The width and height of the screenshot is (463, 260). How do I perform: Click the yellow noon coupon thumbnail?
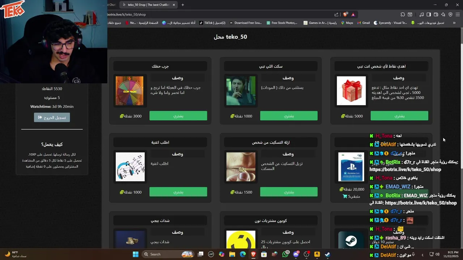coord(241,240)
